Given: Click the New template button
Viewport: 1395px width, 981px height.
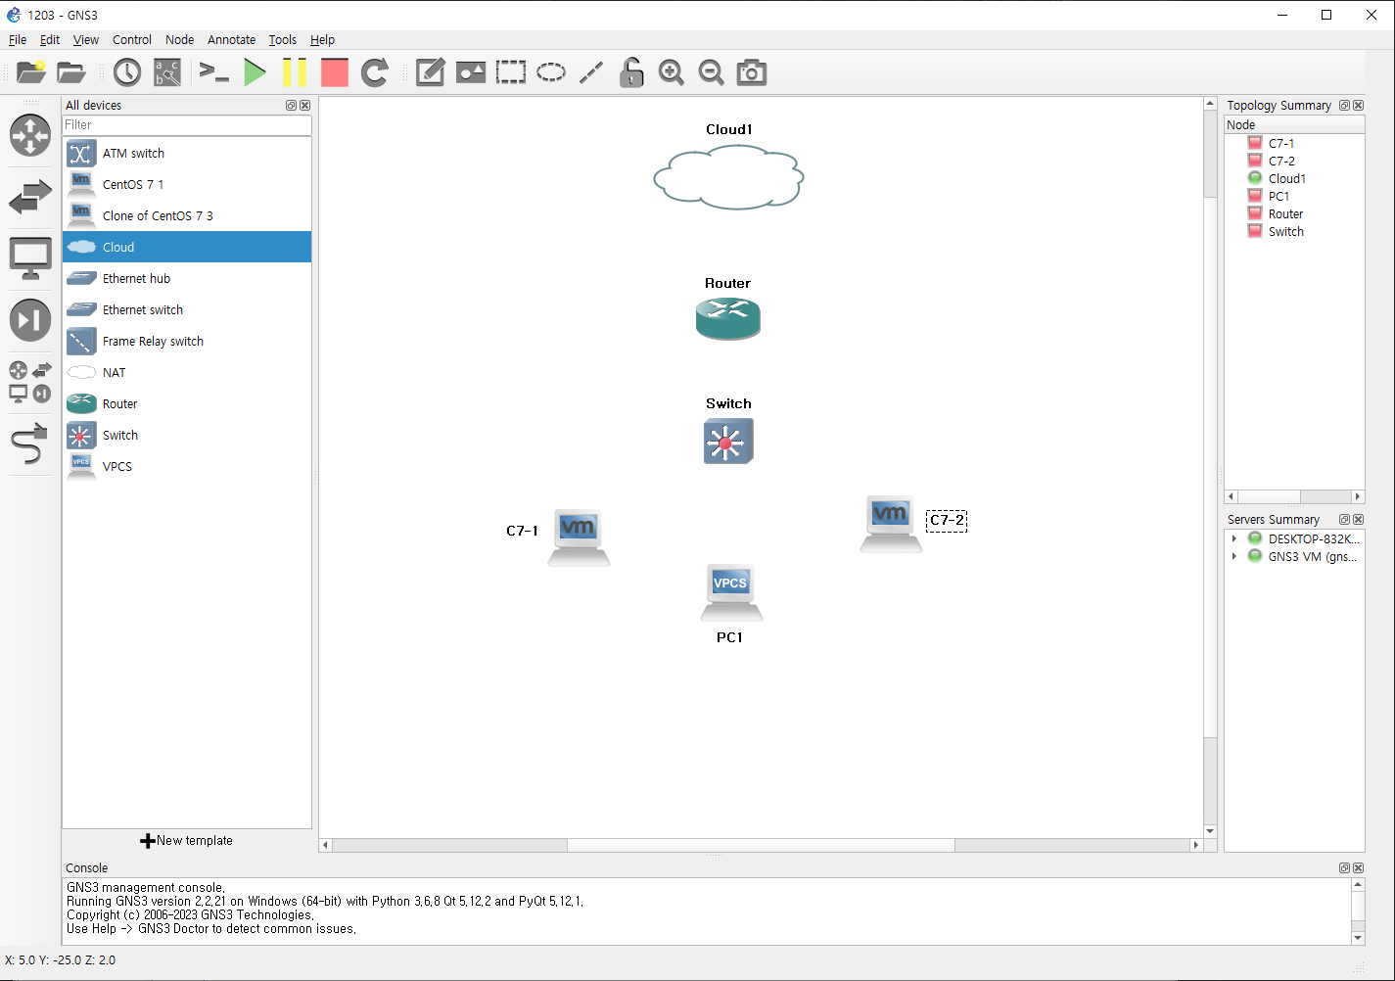Looking at the screenshot, I should [187, 841].
